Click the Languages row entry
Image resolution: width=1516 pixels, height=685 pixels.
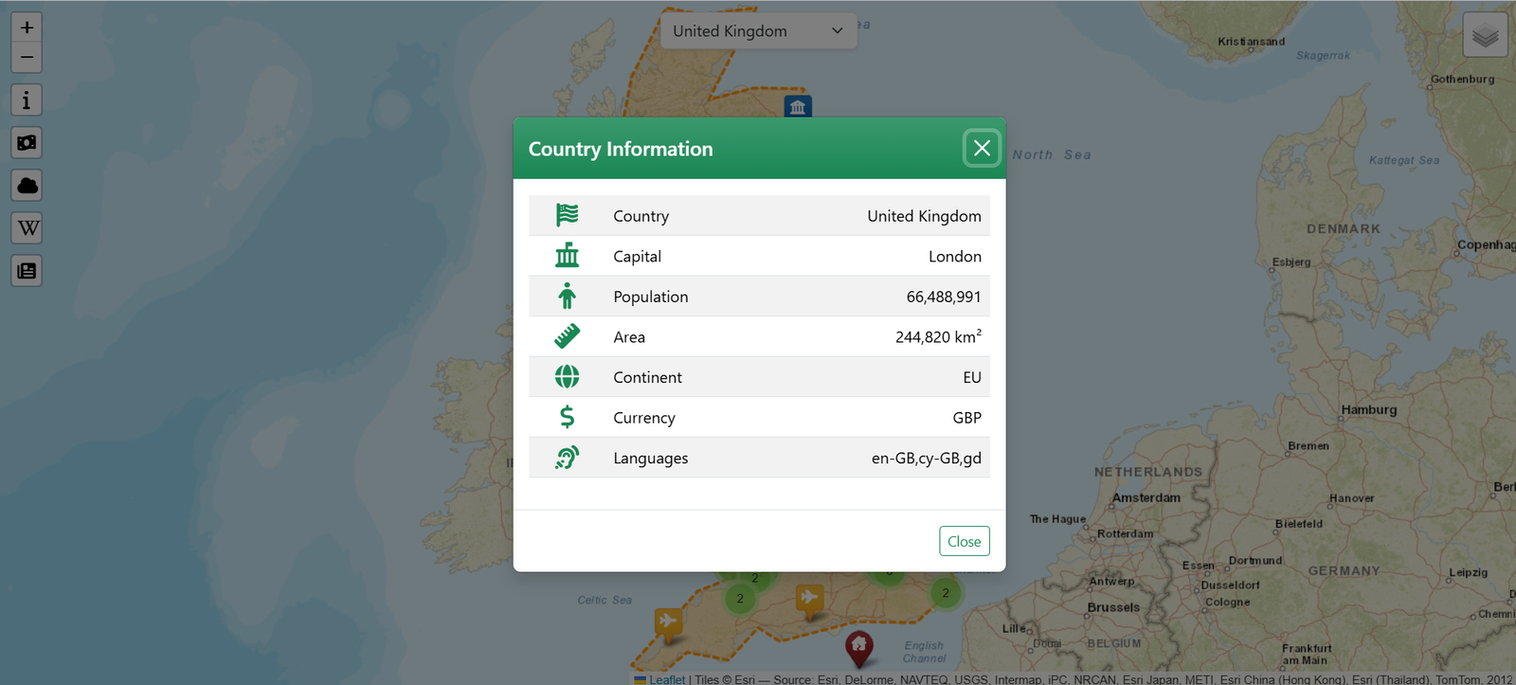click(759, 458)
